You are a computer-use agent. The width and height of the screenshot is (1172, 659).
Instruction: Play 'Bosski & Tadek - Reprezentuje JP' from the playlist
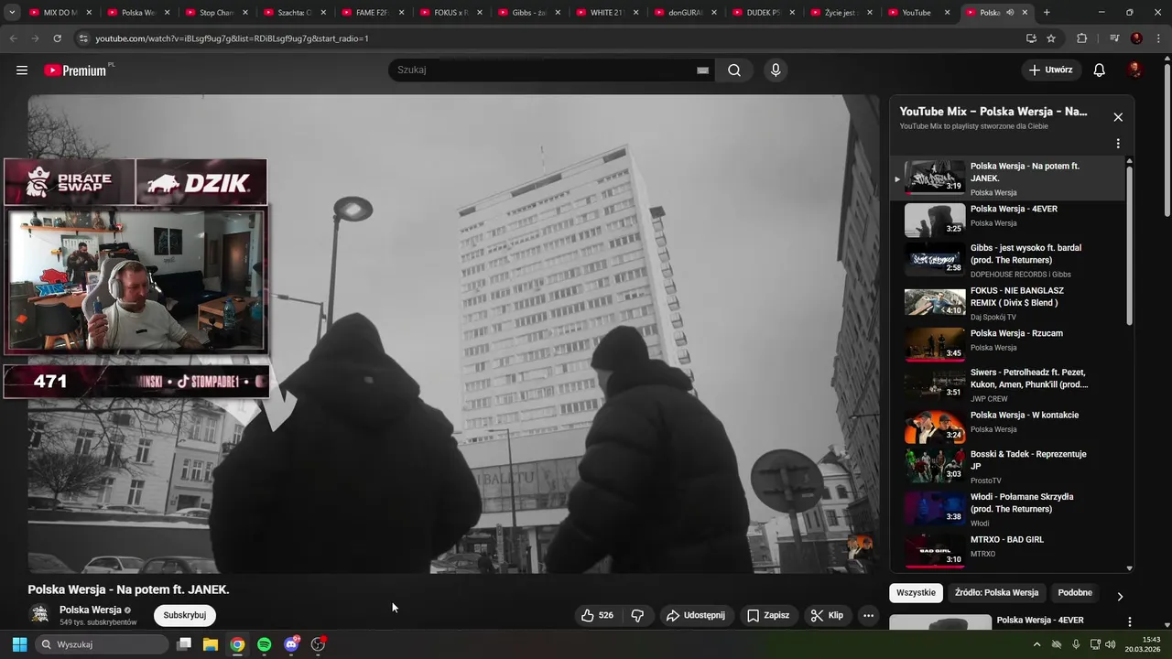(x=1007, y=467)
